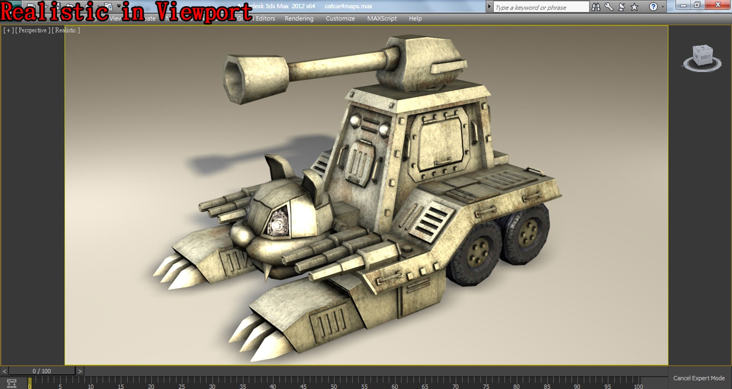Open the Graph Editors menu

pos(256,18)
